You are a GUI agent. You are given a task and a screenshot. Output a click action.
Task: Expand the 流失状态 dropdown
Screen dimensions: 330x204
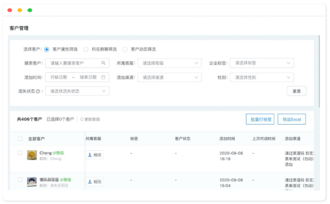tap(77, 91)
